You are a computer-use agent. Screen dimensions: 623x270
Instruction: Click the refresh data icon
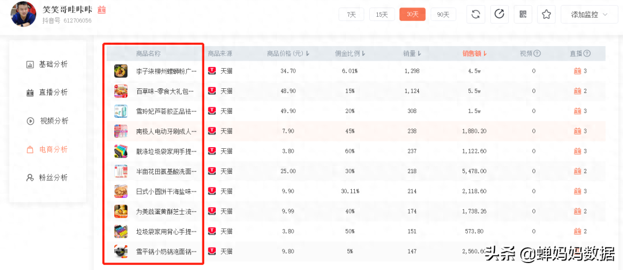(x=475, y=14)
